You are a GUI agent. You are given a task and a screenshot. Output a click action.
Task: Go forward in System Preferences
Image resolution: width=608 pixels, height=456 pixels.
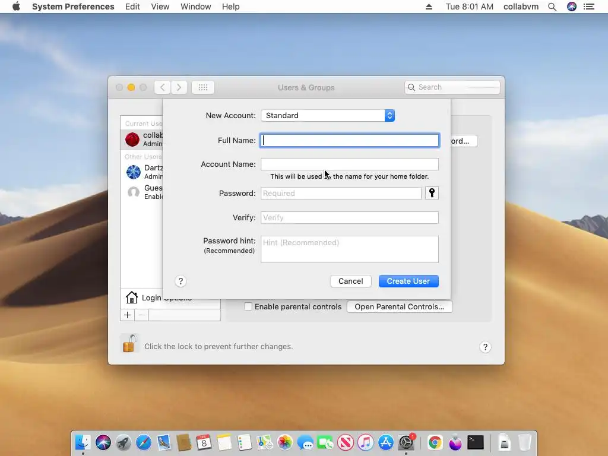[179, 87]
